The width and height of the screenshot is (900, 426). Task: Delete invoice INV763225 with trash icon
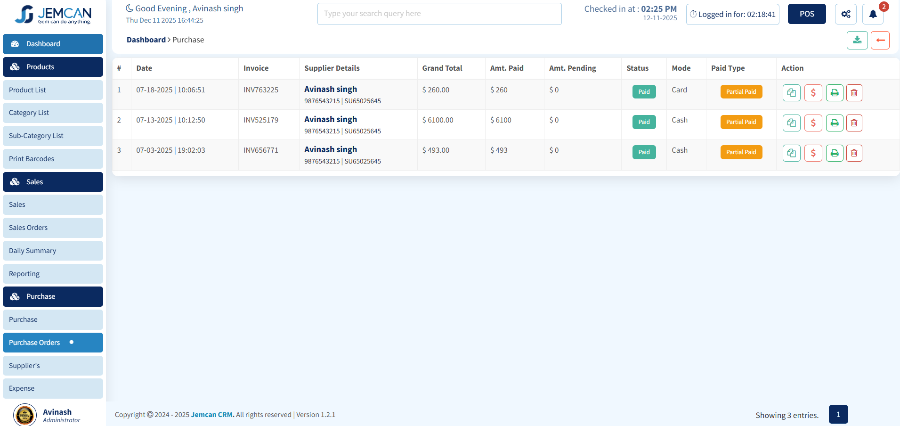point(854,93)
